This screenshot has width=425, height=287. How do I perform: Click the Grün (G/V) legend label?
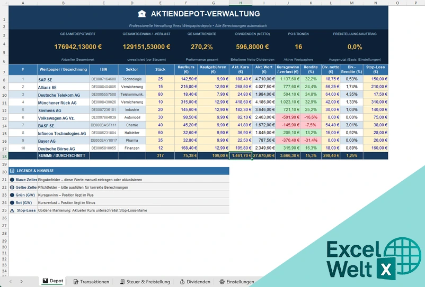click(x=25, y=195)
